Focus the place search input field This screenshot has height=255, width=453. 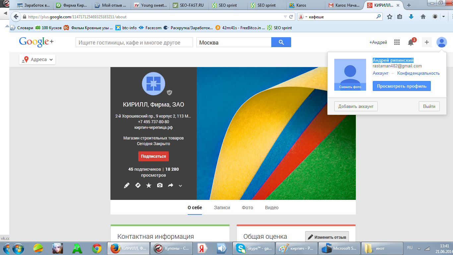coord(134,42)
